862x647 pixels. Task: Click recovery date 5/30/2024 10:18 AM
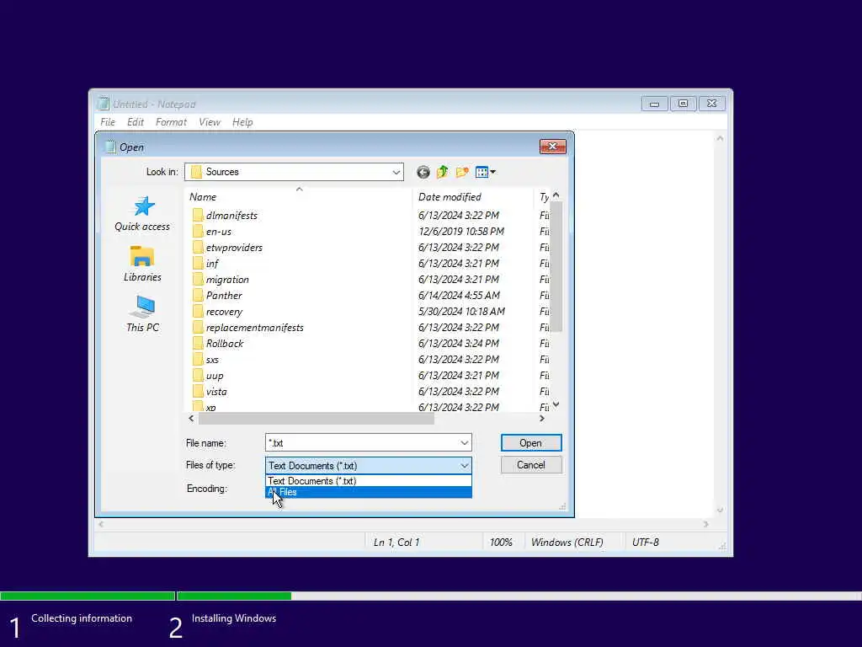pyautogui.click(x=462, y=312)
